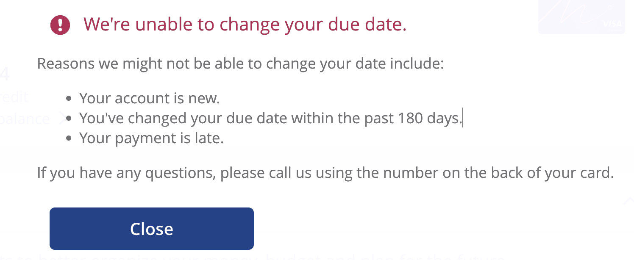634x260 pixels.
Task: Select the "Your account is new." reason
Action: tap(149, 98)
